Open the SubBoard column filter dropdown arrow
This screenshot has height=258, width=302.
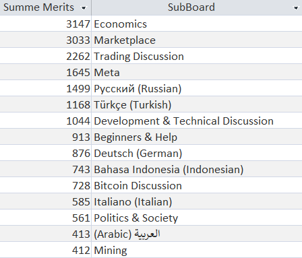click(296, 8)
